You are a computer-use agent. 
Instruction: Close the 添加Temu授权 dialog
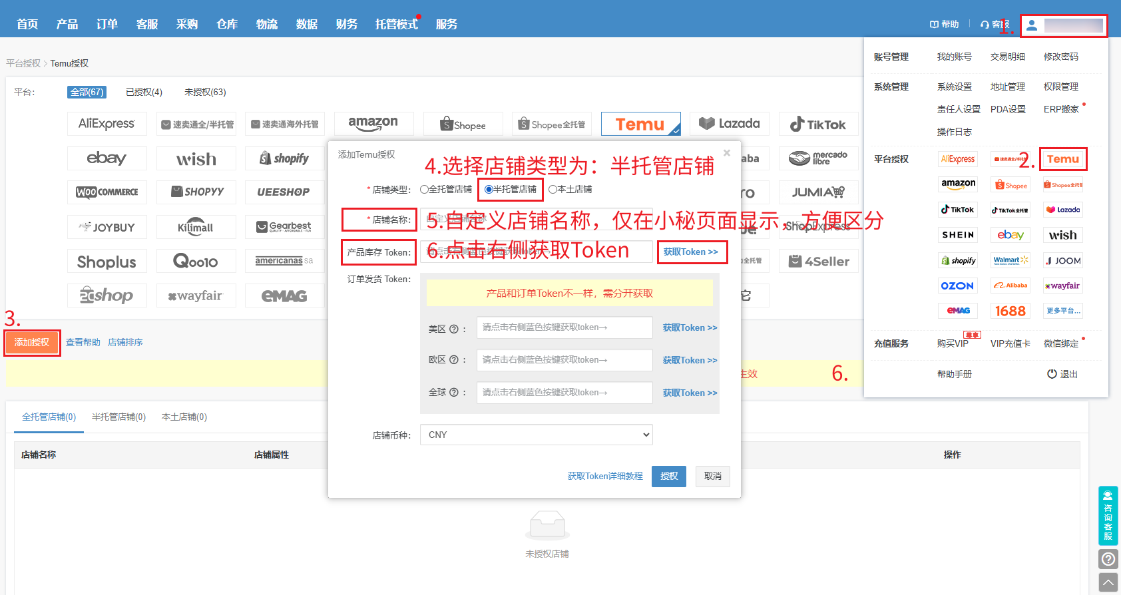(727, 153)
